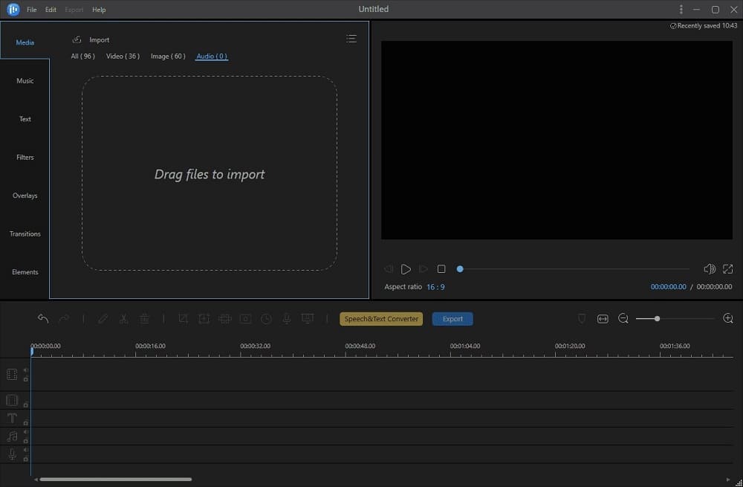Zoom in the timeline with the plus magnifier

pos(728,319)
